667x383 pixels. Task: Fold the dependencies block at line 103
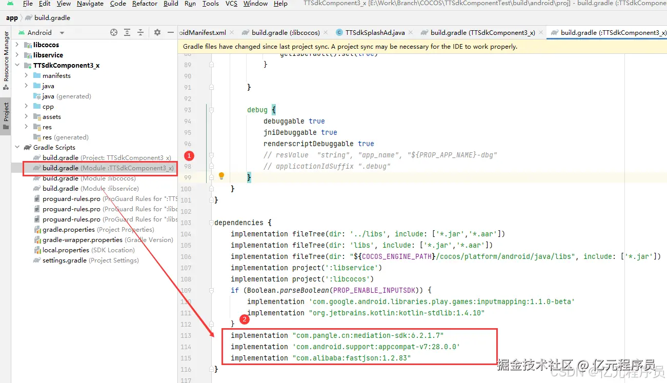tap(211, 223)
